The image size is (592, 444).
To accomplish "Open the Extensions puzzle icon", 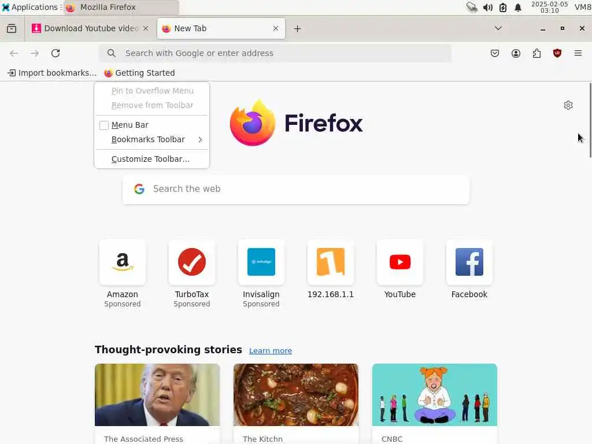I will click(536, 53).
